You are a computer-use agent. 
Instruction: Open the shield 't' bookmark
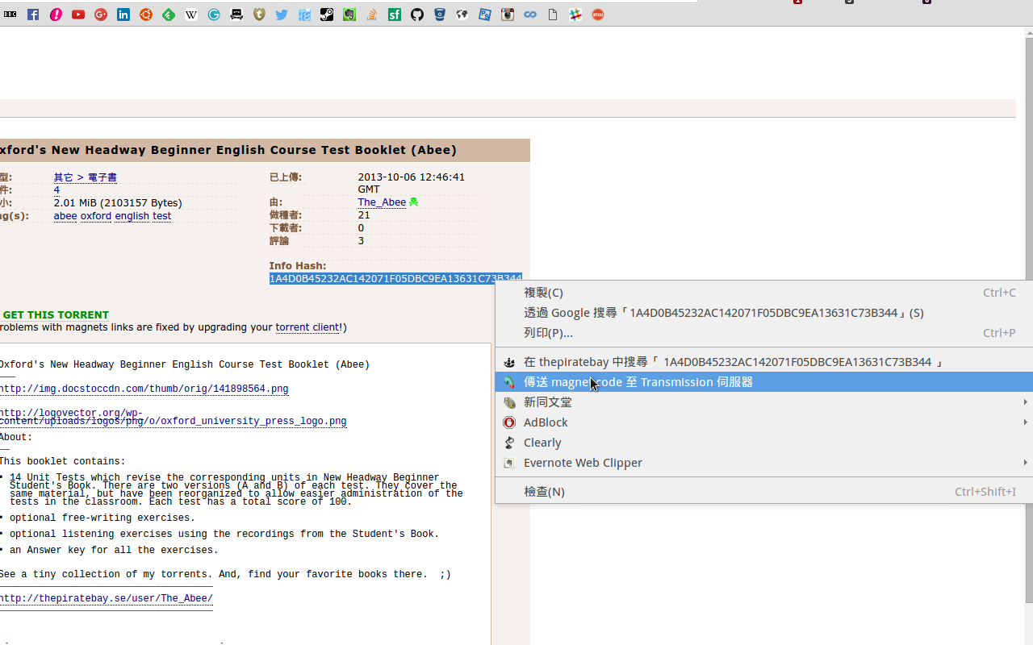point(259,15)
